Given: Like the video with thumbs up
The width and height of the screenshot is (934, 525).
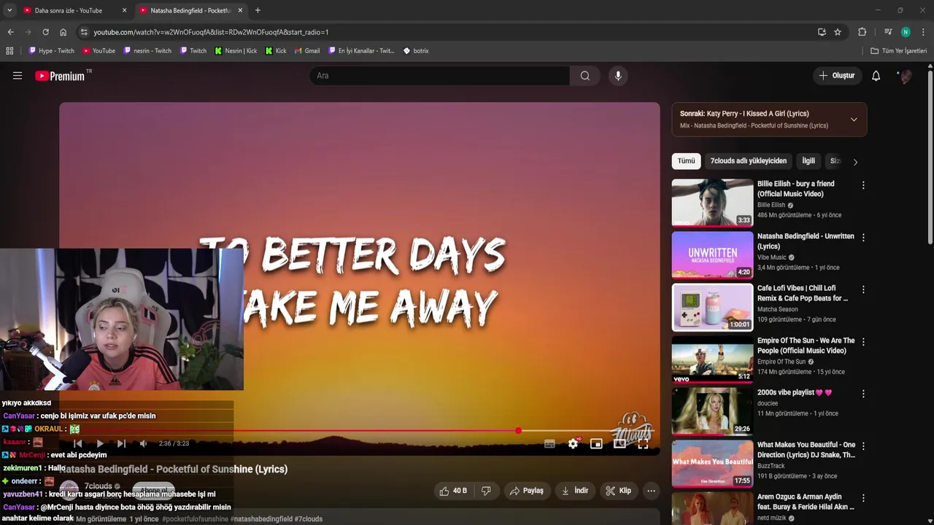Looking at the screenshot, I should 452,491.
